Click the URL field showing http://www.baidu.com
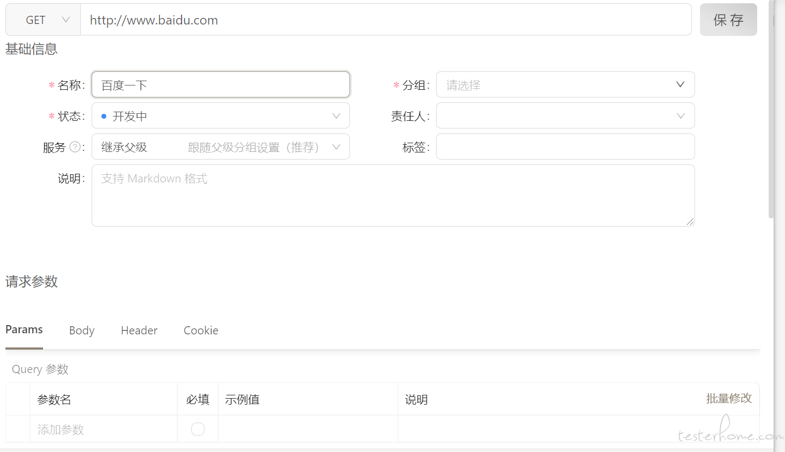This screenshot has height=452, width=785. click(386, 20)
